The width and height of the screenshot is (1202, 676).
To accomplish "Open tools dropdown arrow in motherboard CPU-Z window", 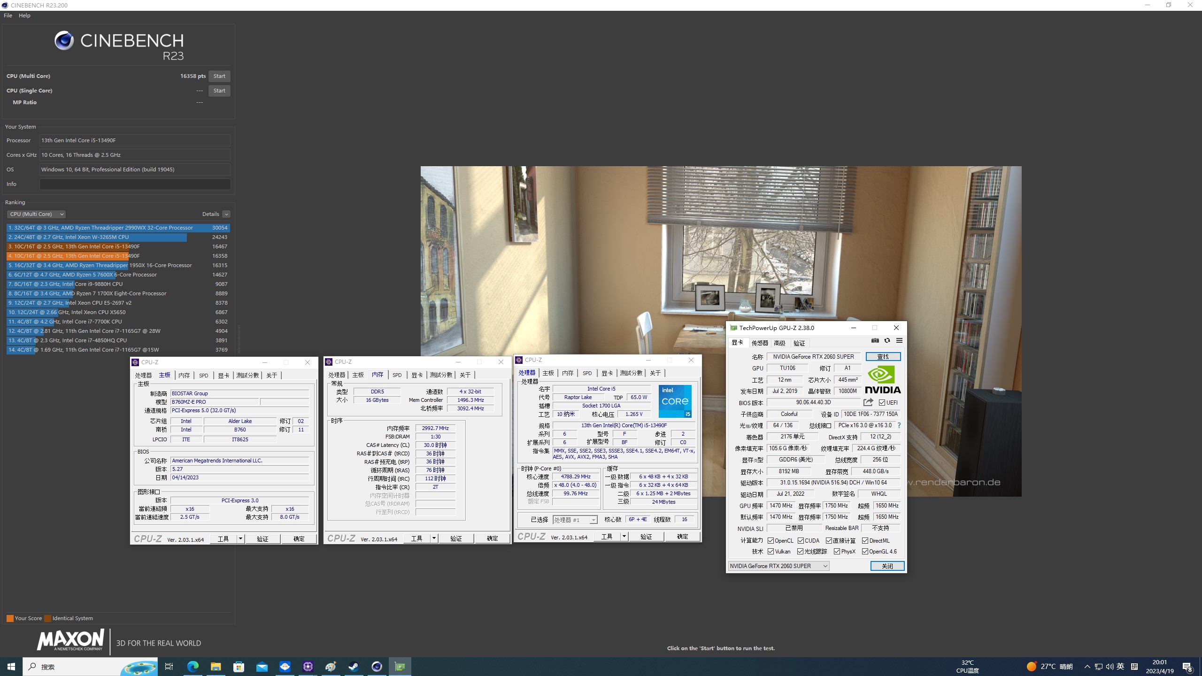I will point(240,539).
